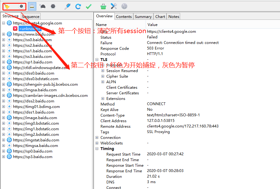Viewport: 280px width, 189px height.
Task: Click globe icon of sp0.baidu.com
Action: [x=9, y=151]
